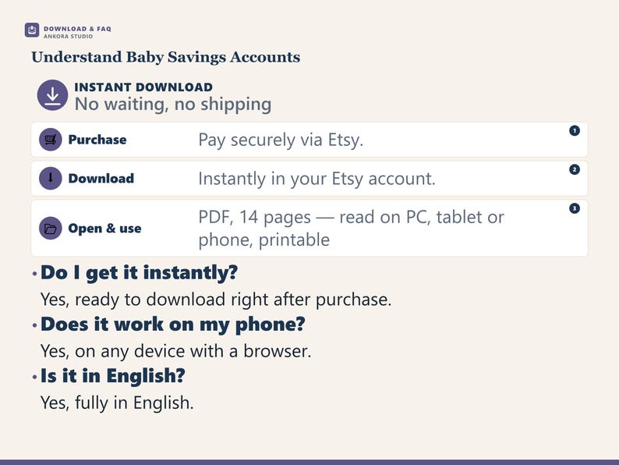Click the step 3 number badge
The image size is (619, 465).
pos(575,208)
